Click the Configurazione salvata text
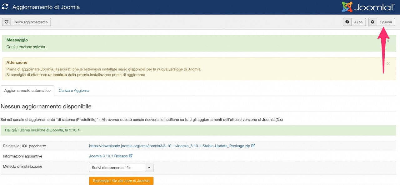 coord(26,47)
